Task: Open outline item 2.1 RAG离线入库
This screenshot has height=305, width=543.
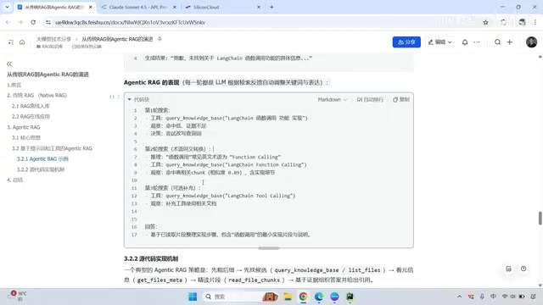Action: (31, 106)
